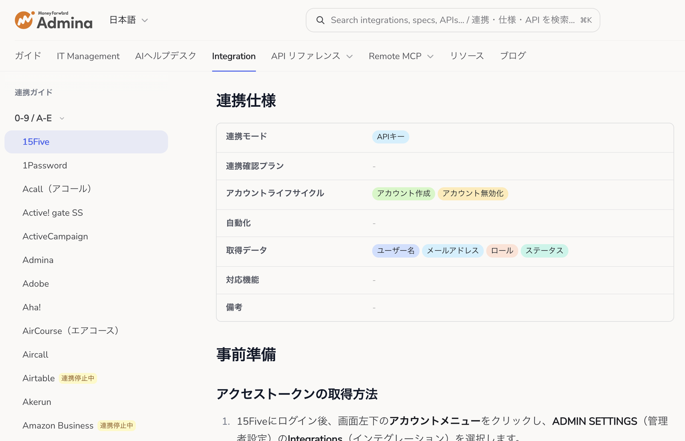Click the 連携モード row label

246,136
